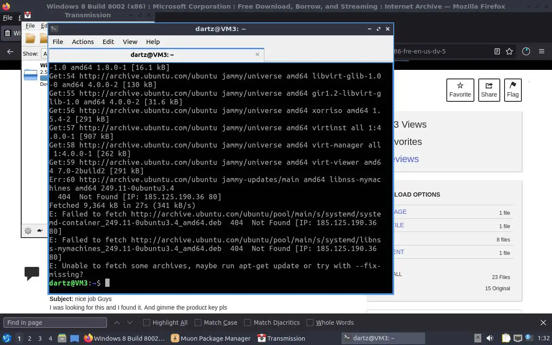Click the first open-folder icon in the Transmission toolbar
Screen dimensions: 552x345
pyautogui.click(x=30, y=38)
